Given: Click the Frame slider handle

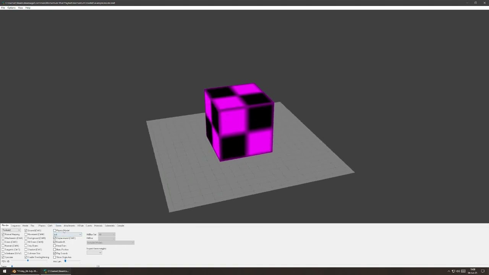Looking at the screenshot, I should (x=12, y=266).
